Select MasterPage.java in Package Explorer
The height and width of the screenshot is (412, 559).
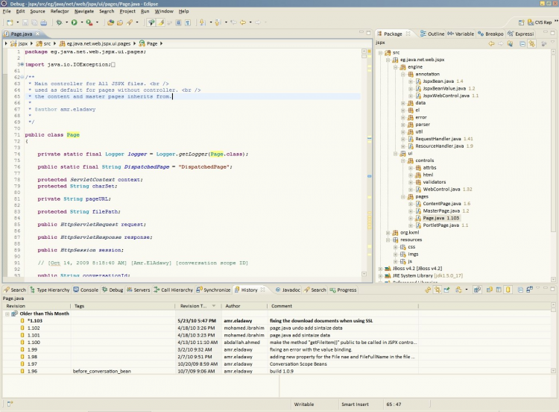[440, 210]
